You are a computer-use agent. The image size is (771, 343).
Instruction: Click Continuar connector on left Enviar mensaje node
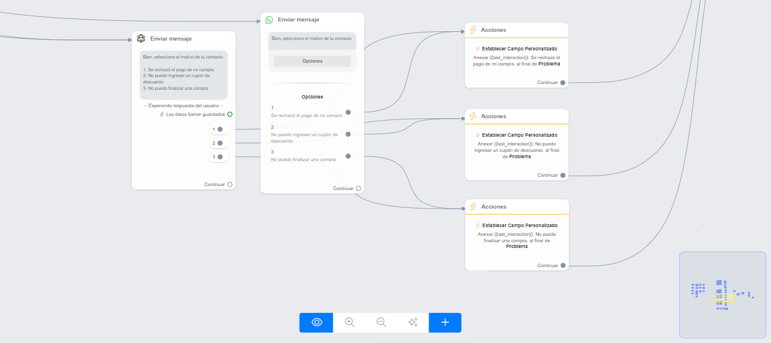point(230,184)
